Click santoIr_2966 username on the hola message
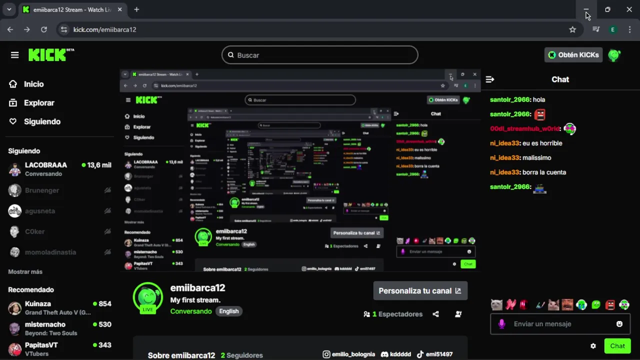 510,99
